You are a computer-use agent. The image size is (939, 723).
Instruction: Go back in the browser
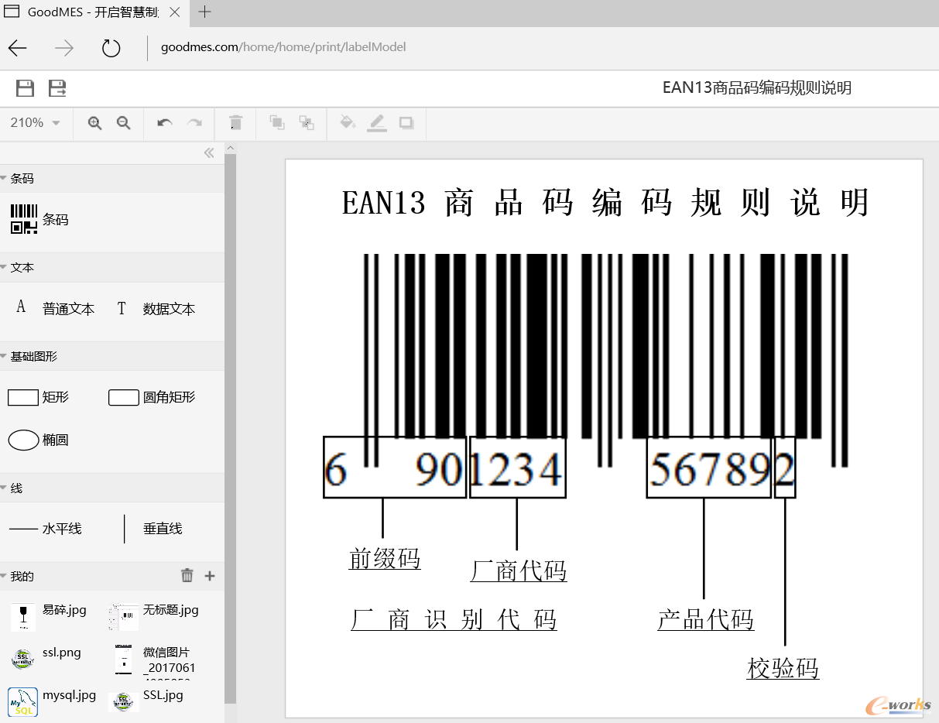click(17, 48)
